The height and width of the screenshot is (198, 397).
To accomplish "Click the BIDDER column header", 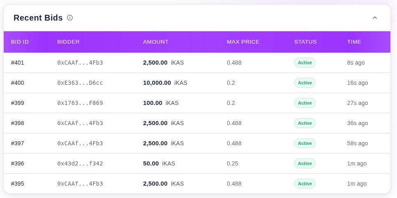I will 68,42.
